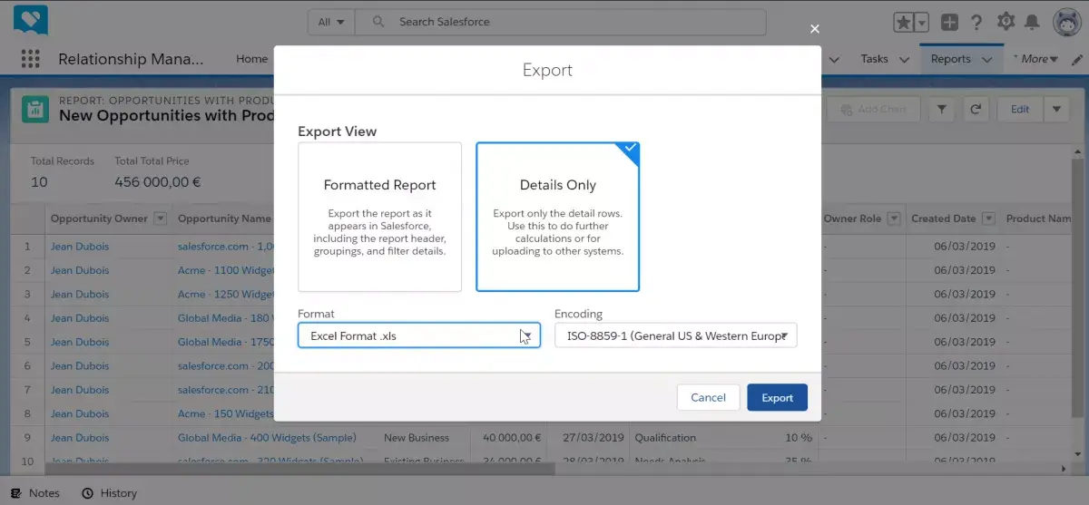Viewport: 1089px width, 505px height.
Task: Open the Setup gear icon
Action: [x=1006, y=22]
